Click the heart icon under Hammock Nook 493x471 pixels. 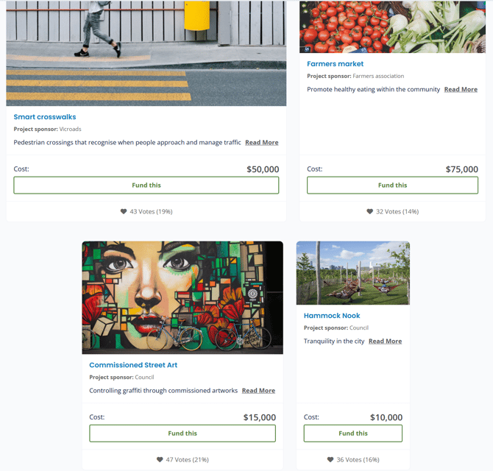(330, 460)
